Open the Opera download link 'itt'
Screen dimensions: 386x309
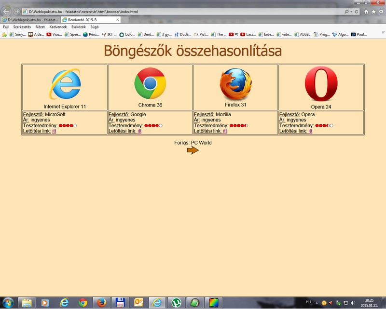click(310, 131)
